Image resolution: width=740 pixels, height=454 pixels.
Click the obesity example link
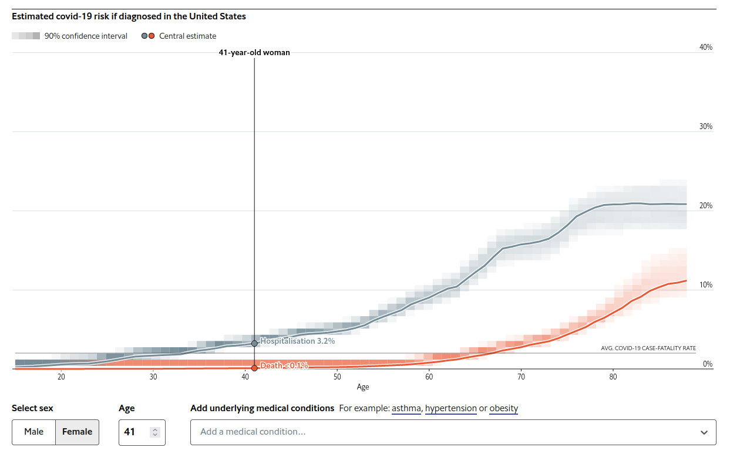503,408
